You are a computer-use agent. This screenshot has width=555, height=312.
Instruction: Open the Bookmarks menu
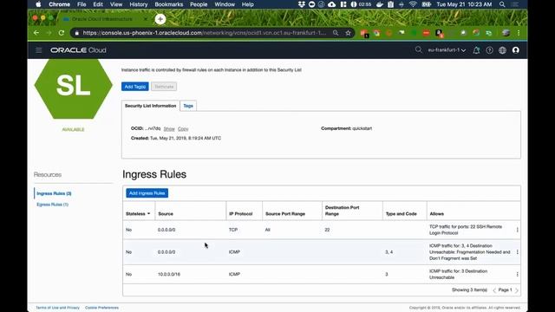coord(169,4)
